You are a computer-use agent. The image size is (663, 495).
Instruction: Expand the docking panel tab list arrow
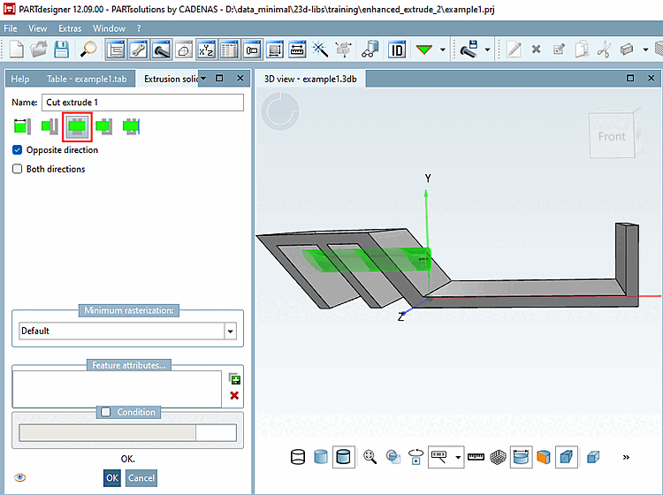coord(204,79)
